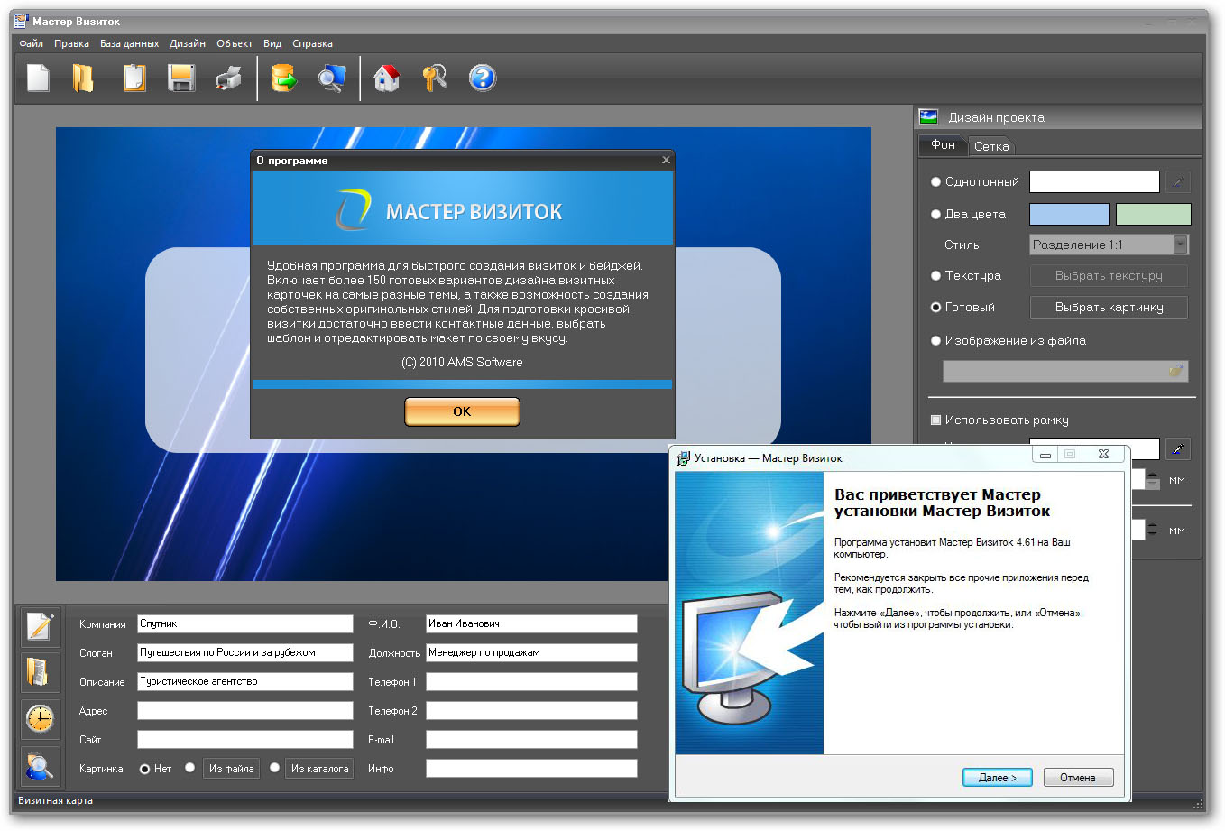Click database search icon with magnifier
Screen dimensions: 1225x831
pos(332,78)
